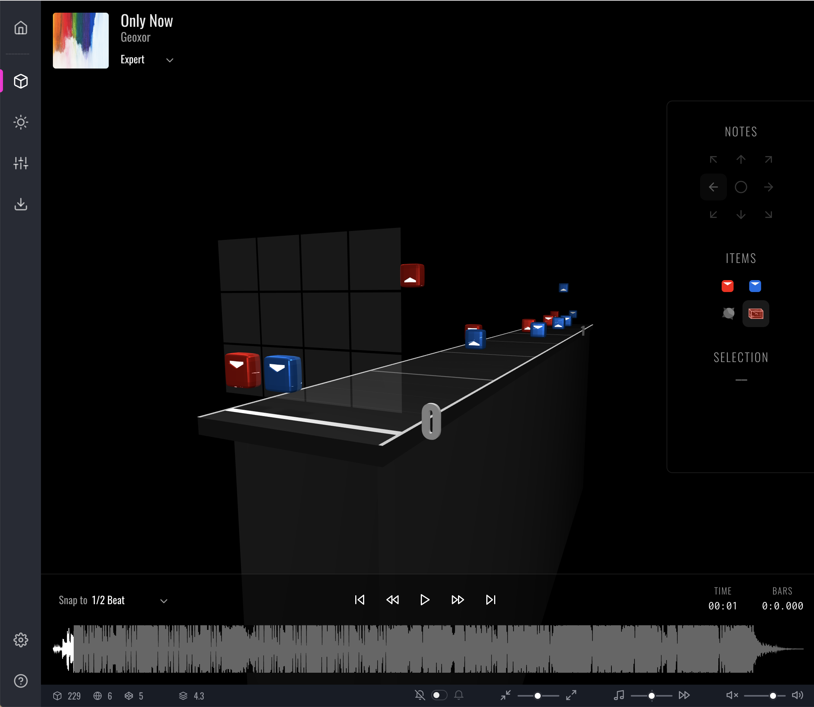
Task: Click the bell ringing icon
Action: (459, 695)
